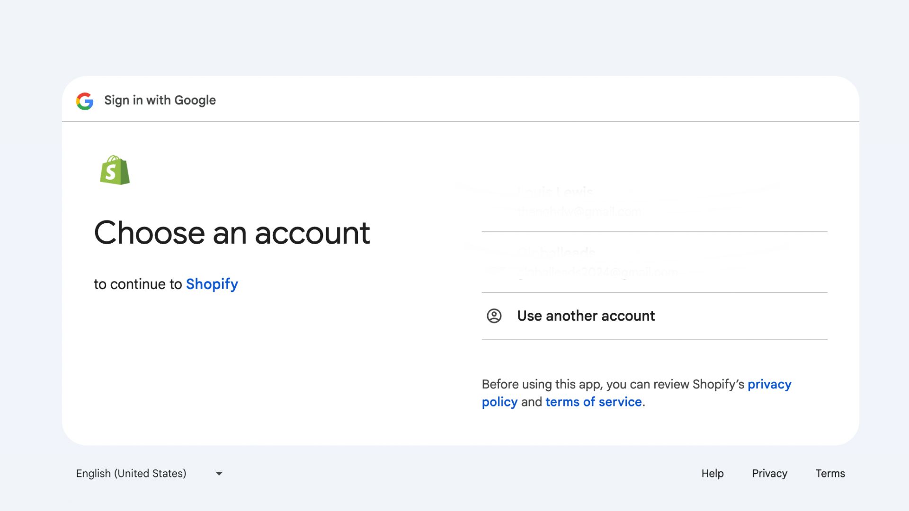Click the Sign in with Google header text
Viewport: 909px width, 511px height.
pyautogui.click(x=160, y=100)
